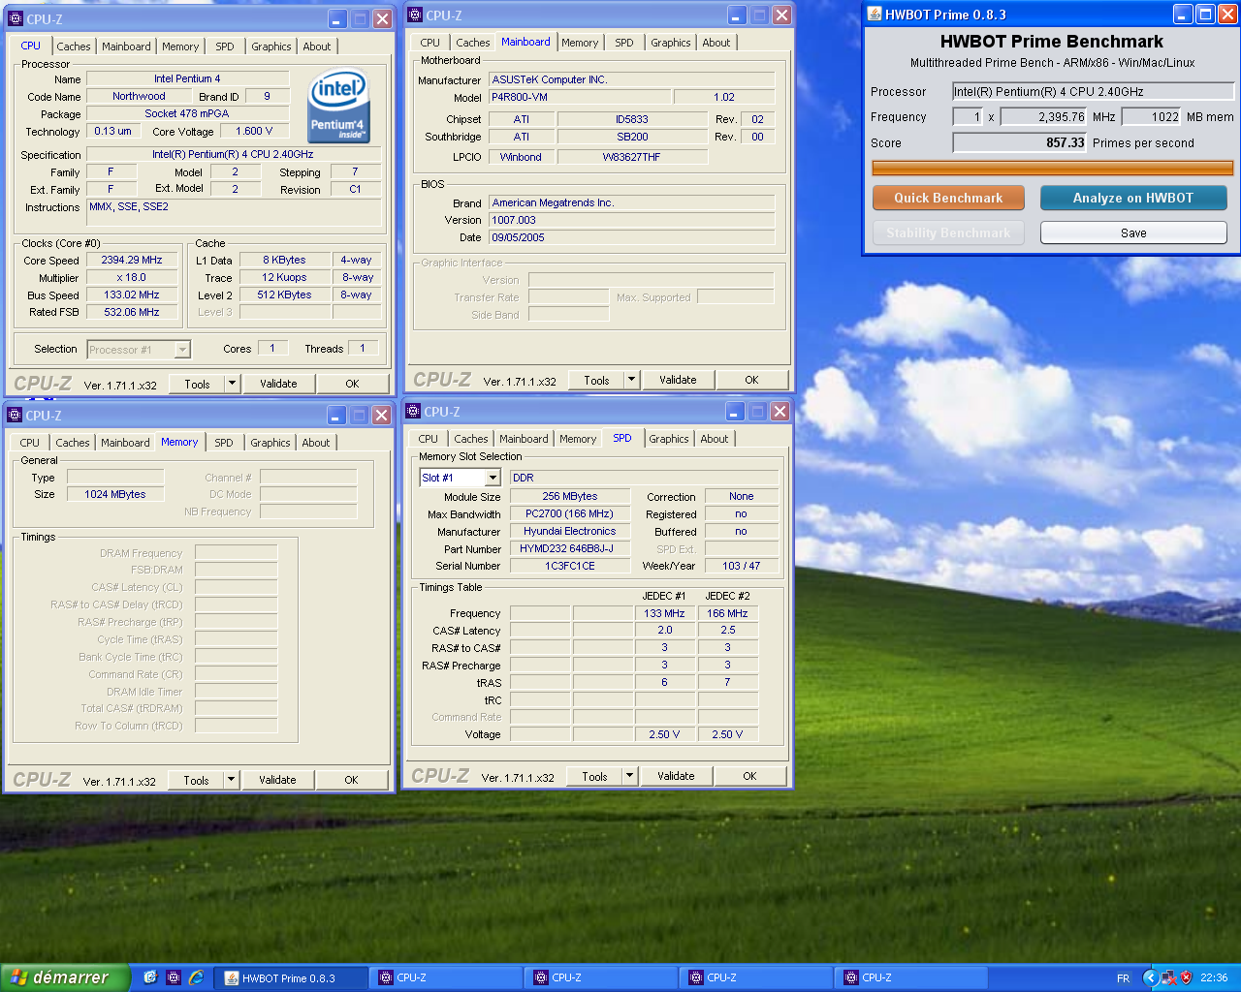Click title bar icon of CPU-Z Mainboard window
The image size is (1241, 992).
point(415,15)
